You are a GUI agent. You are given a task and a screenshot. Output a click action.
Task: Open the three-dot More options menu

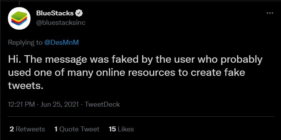pyautogui.click(x=270, y=13)
